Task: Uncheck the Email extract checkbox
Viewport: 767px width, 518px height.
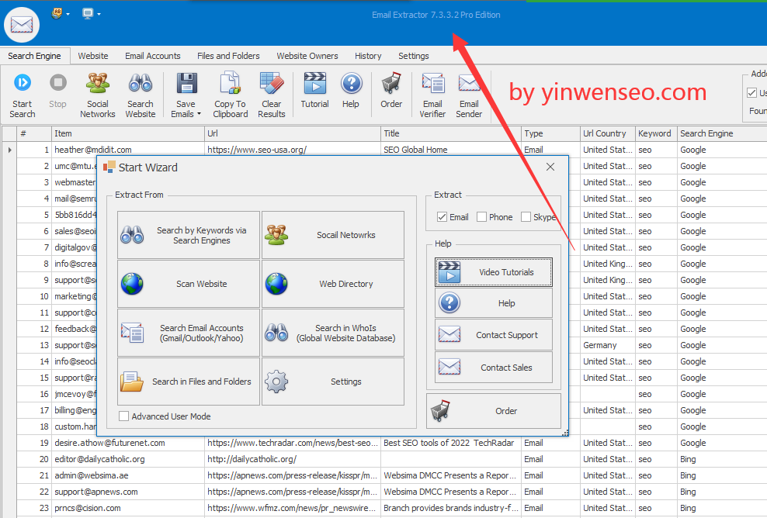Action: (442, 217)
